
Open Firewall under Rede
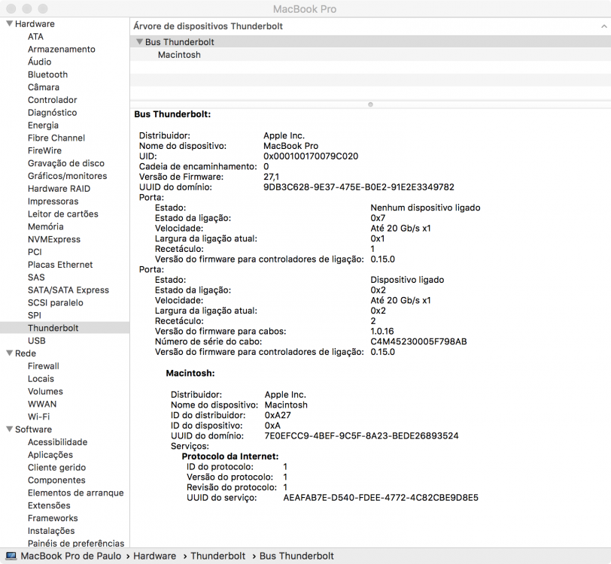[x=43, y=366]
